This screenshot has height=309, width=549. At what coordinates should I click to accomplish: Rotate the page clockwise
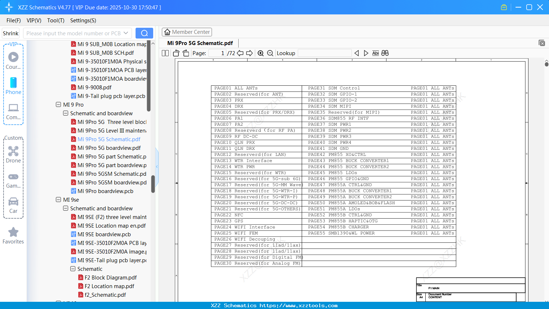coord(186,53)
